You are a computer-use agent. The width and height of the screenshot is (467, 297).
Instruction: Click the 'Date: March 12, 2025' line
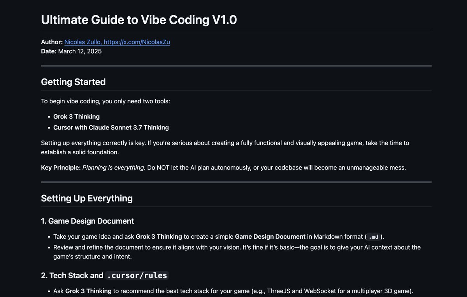pos(71,51)
